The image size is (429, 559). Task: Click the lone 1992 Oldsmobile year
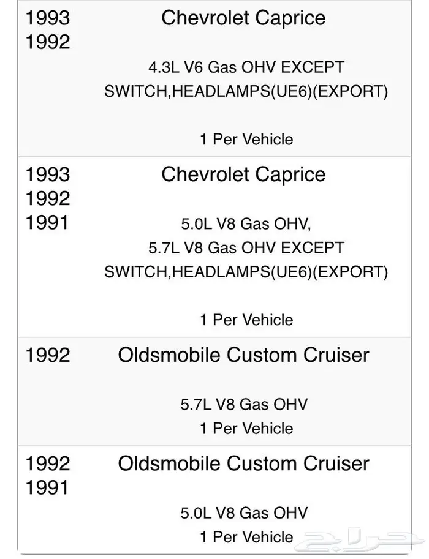(x=48, y=356)
